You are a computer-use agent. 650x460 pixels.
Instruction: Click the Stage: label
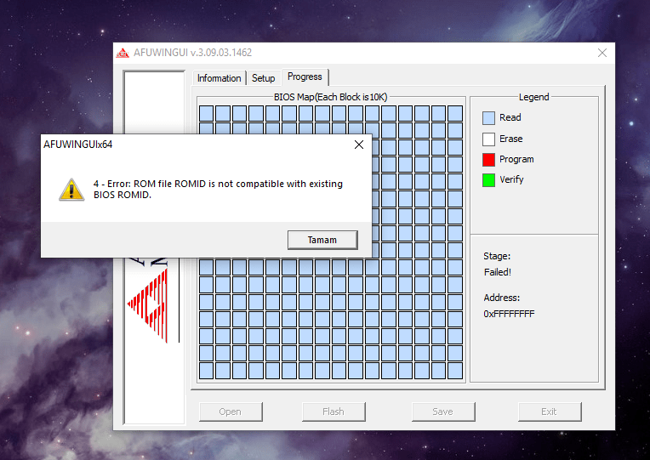[x=497, y=256]
